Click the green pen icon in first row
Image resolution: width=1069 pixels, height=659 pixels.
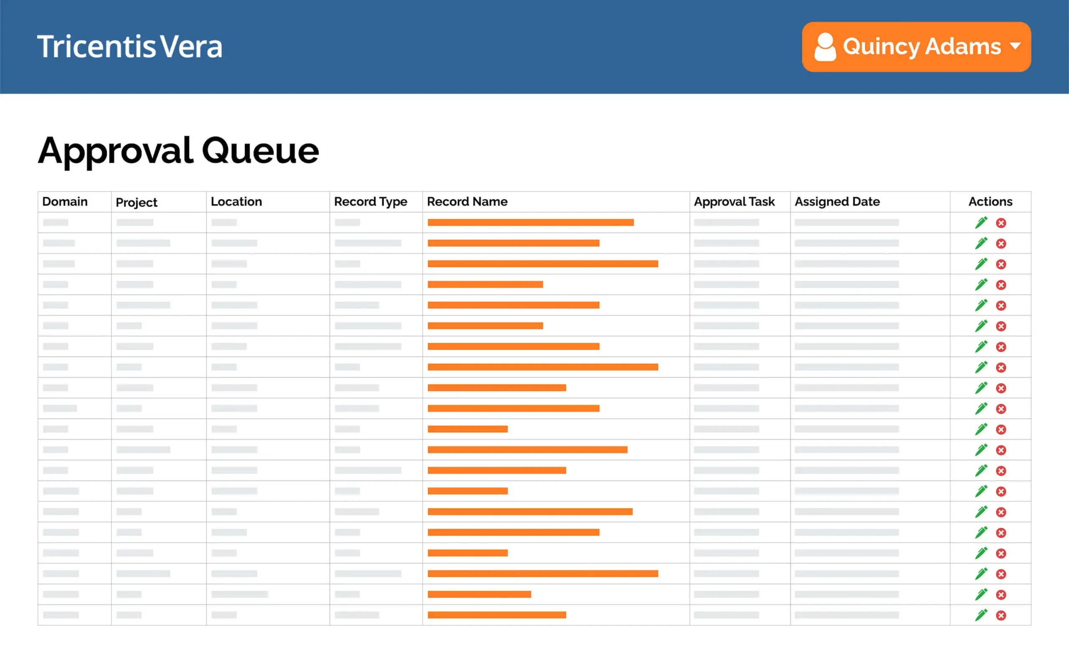tap(980, 223)
